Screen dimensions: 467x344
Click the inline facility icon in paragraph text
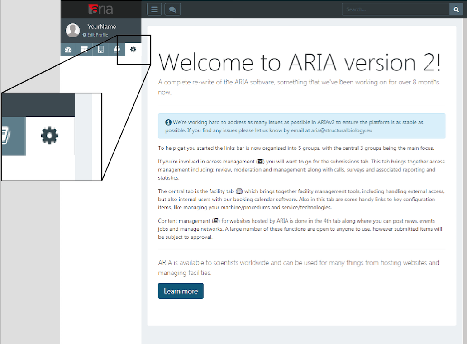pyautogui.click(x=239, y=191)
